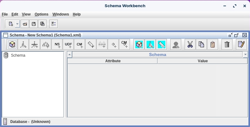
Task: Click the up arrow left of Schema header
Action: click(70, 54)
